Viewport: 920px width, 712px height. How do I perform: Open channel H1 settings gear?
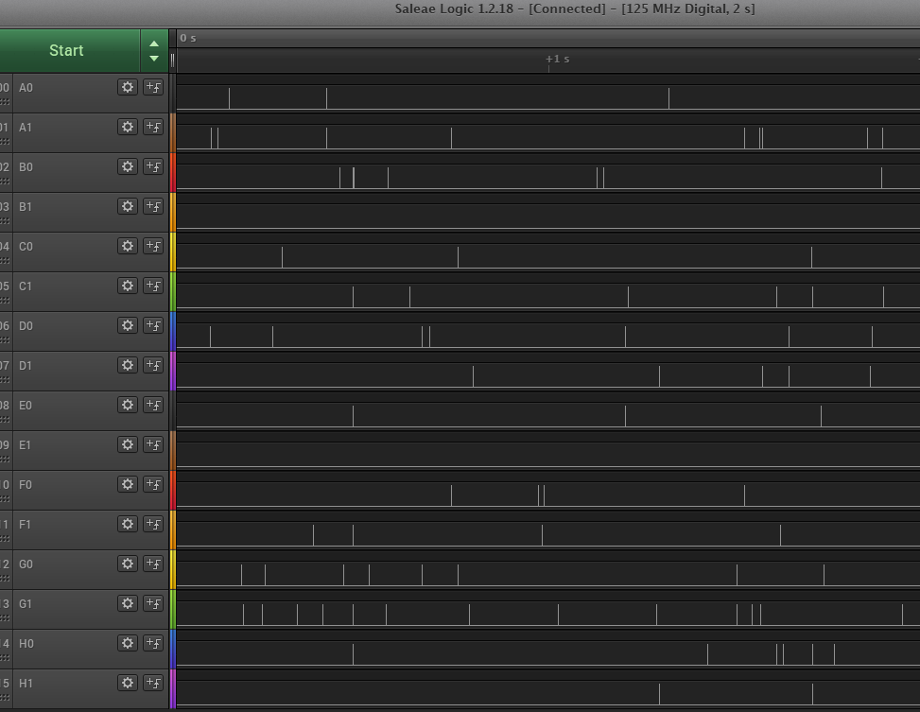point(128,684)
